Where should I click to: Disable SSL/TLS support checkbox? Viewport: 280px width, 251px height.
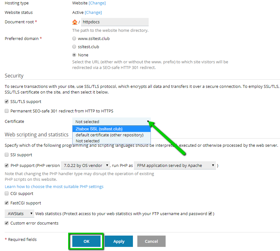click(7, 102)
